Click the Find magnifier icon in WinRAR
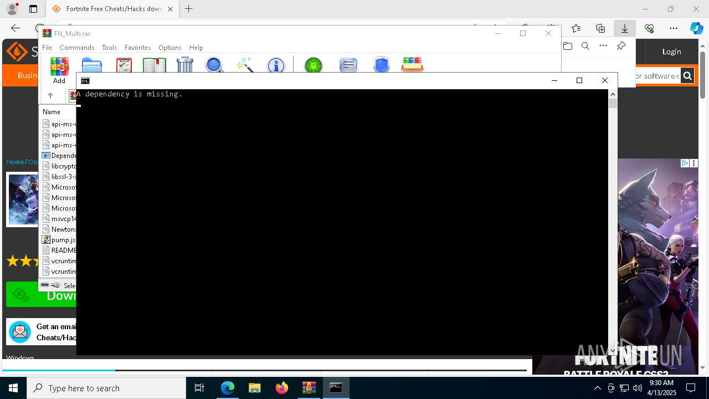709x399 pixels. tap(214, 65)
